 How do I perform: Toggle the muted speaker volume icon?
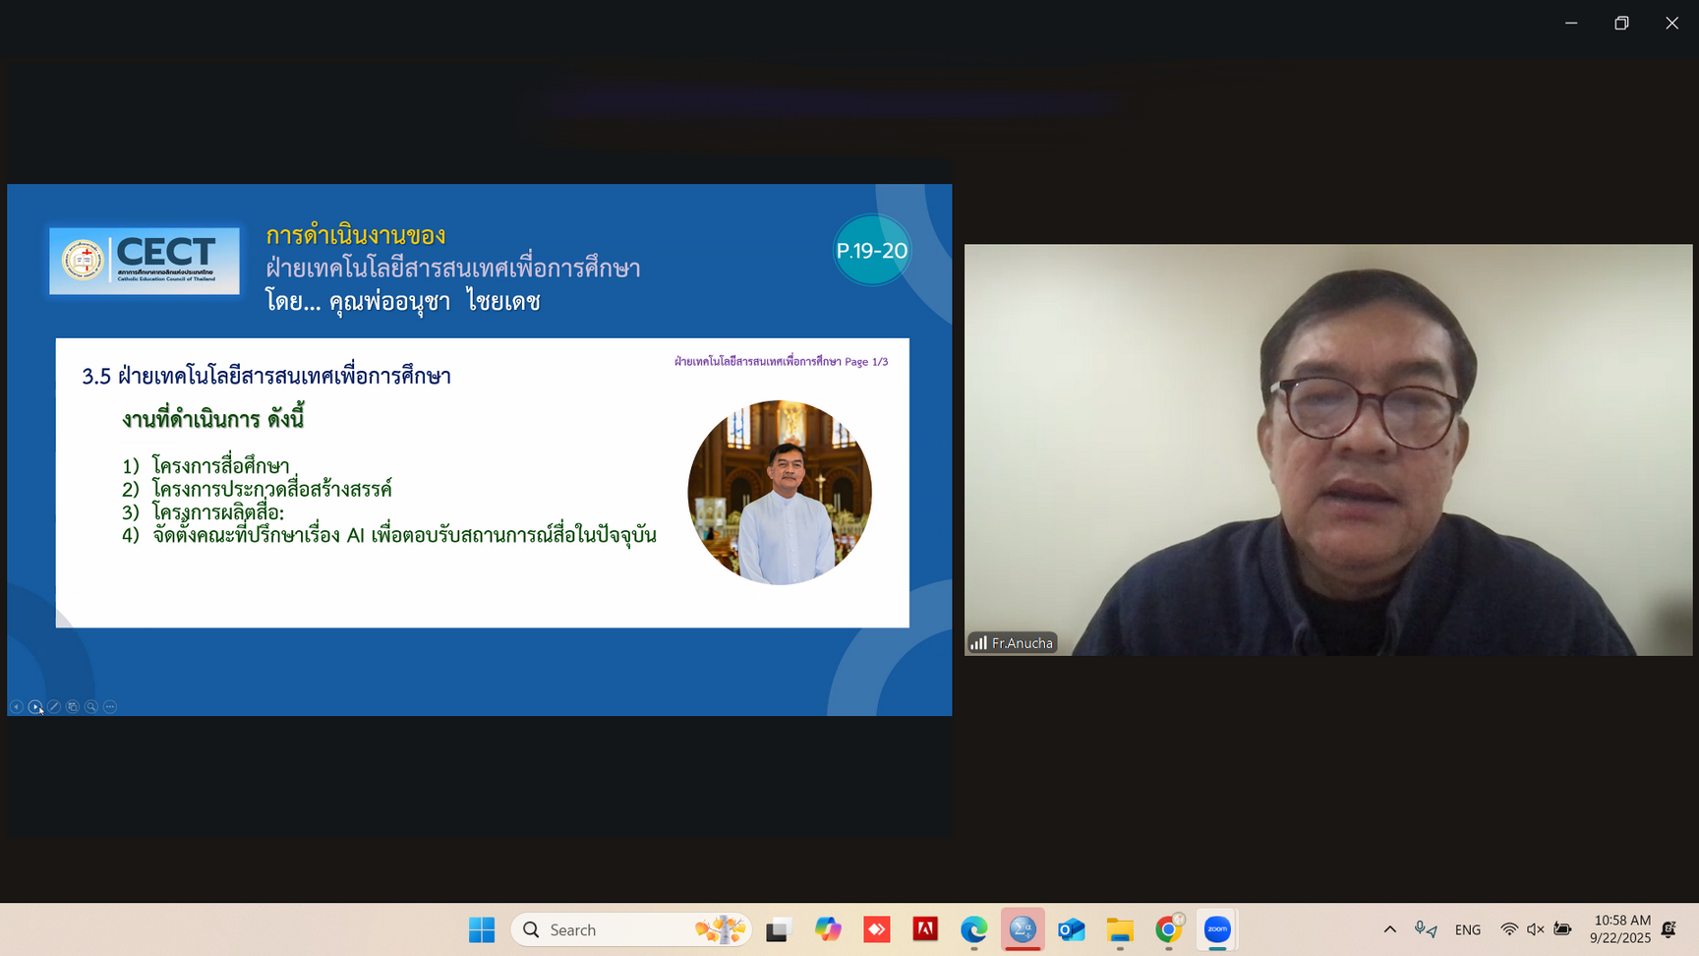point(1535,929)
